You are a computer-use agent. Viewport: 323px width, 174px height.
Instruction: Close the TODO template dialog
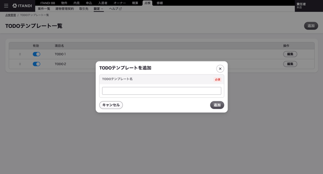(220, 69)
